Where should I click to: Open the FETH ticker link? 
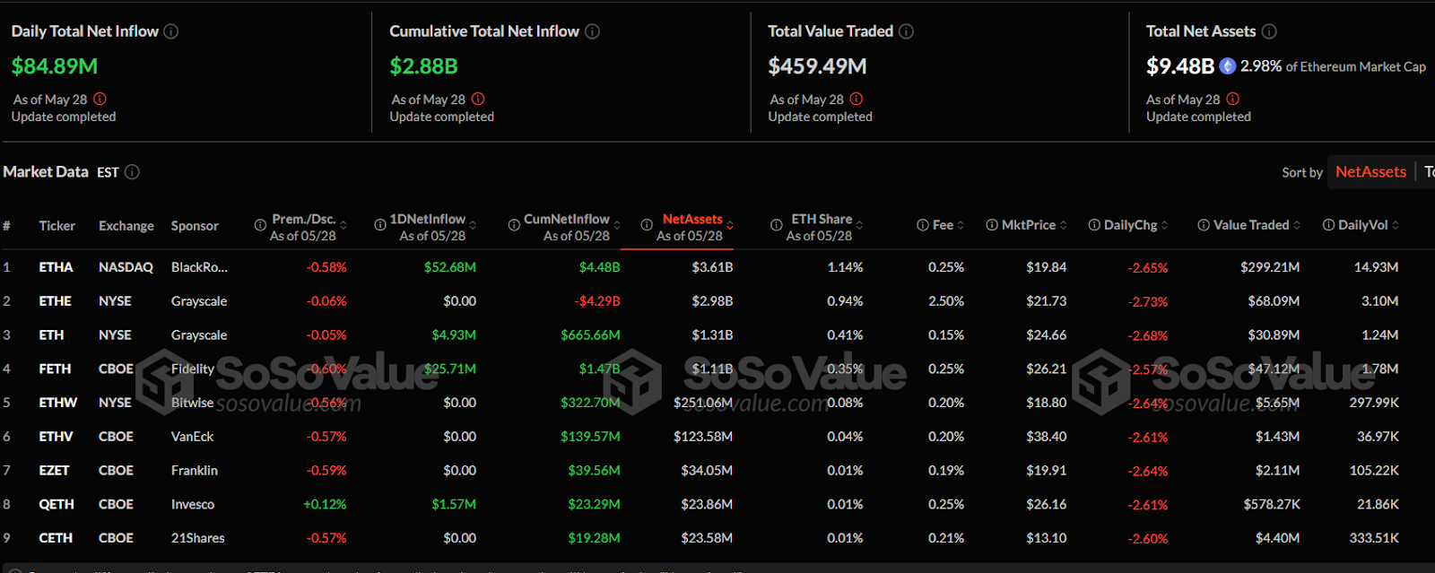55,369
